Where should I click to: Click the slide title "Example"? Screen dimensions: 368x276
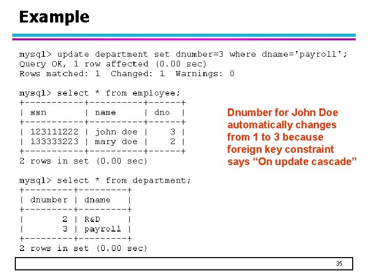click(54, 17)
